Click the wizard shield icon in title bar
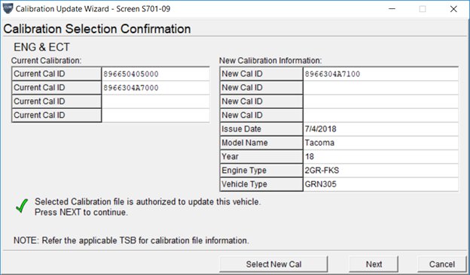This screenshot has width=470, height=275. coord(8,8)
